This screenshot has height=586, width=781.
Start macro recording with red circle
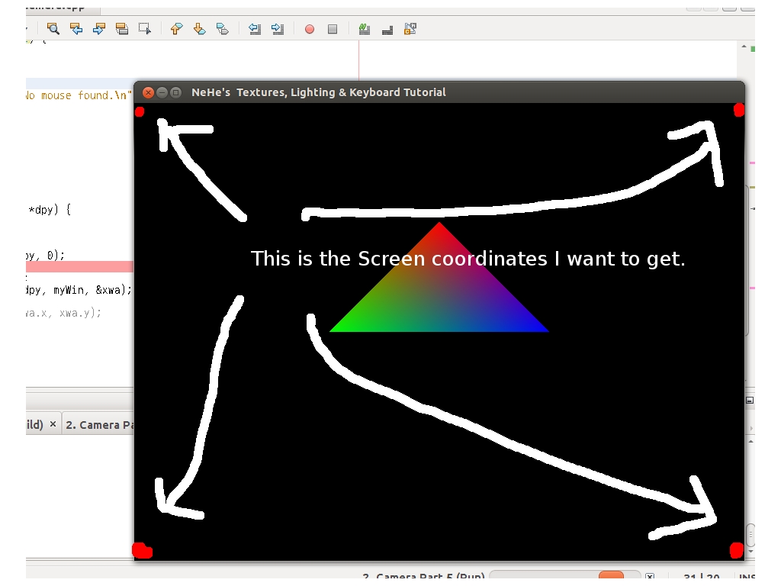[x=310, y=30]
